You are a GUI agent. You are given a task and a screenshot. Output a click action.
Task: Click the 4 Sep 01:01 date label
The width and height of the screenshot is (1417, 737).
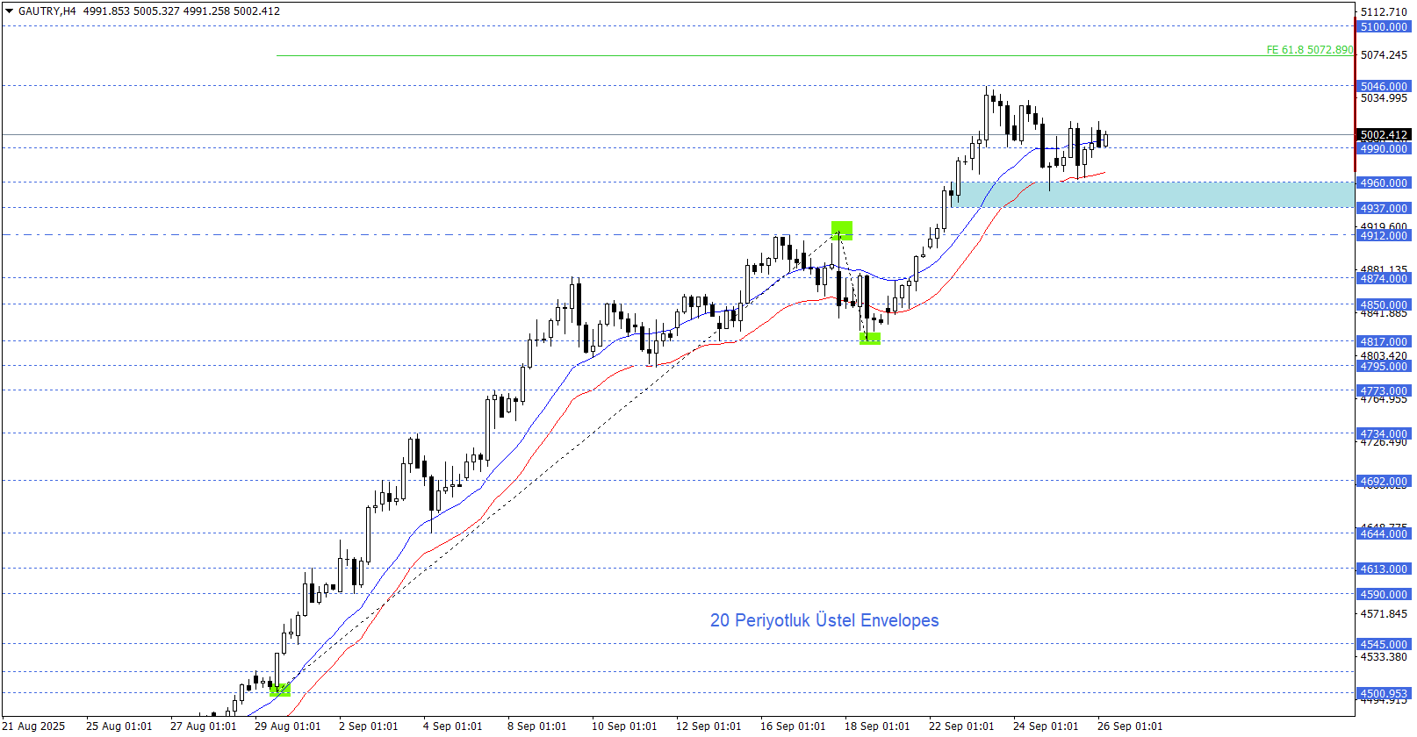click(x=453, y=726)
